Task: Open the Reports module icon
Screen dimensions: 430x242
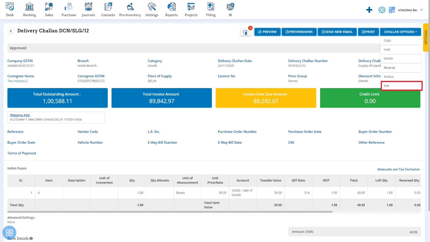Action: pos(171,6)
